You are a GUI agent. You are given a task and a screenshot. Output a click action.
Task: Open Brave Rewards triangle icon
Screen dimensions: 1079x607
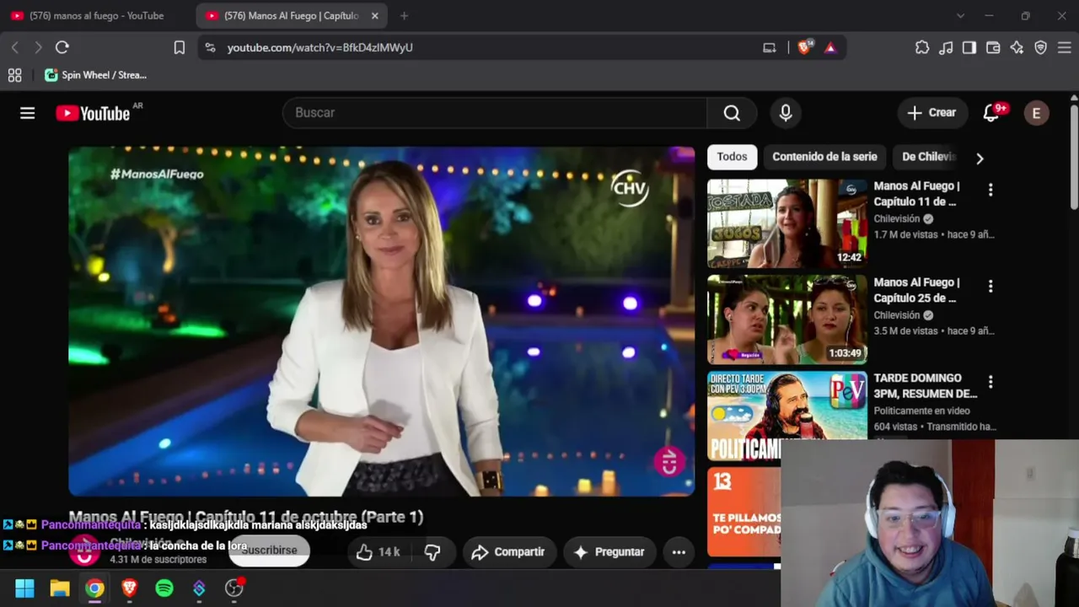[830, 48]
